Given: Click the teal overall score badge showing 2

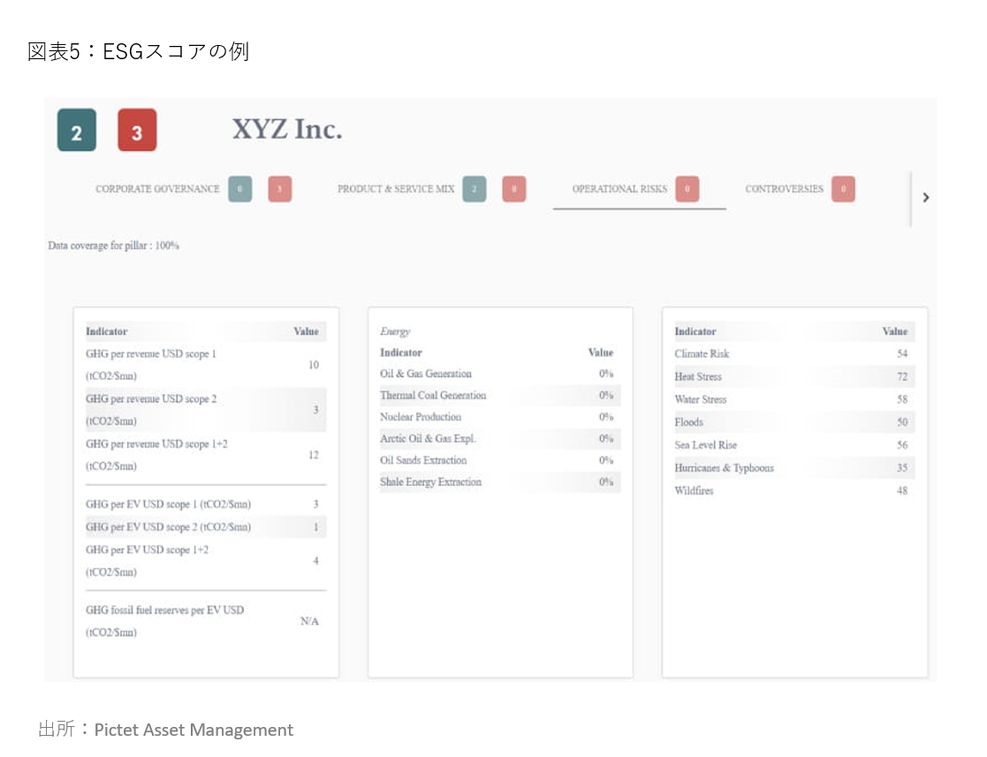Looking at the screenshot, I should [x=77, y=131].
